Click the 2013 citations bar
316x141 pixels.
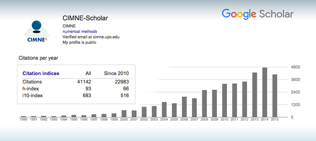pyautogui.click(x=255, y=95)
